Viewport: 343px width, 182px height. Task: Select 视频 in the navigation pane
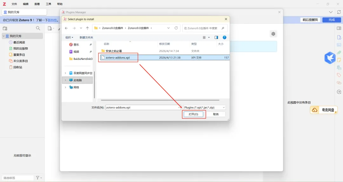[x=76, y=52]
